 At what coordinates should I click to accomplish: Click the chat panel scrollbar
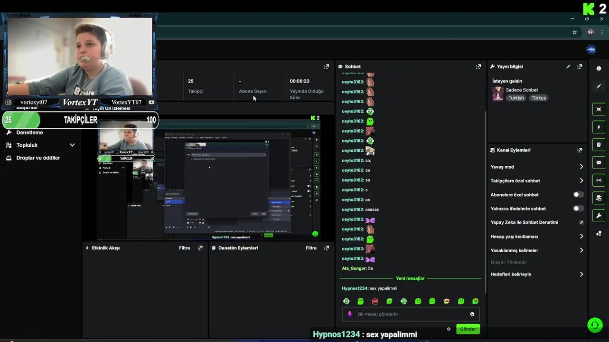coord(485,202)
